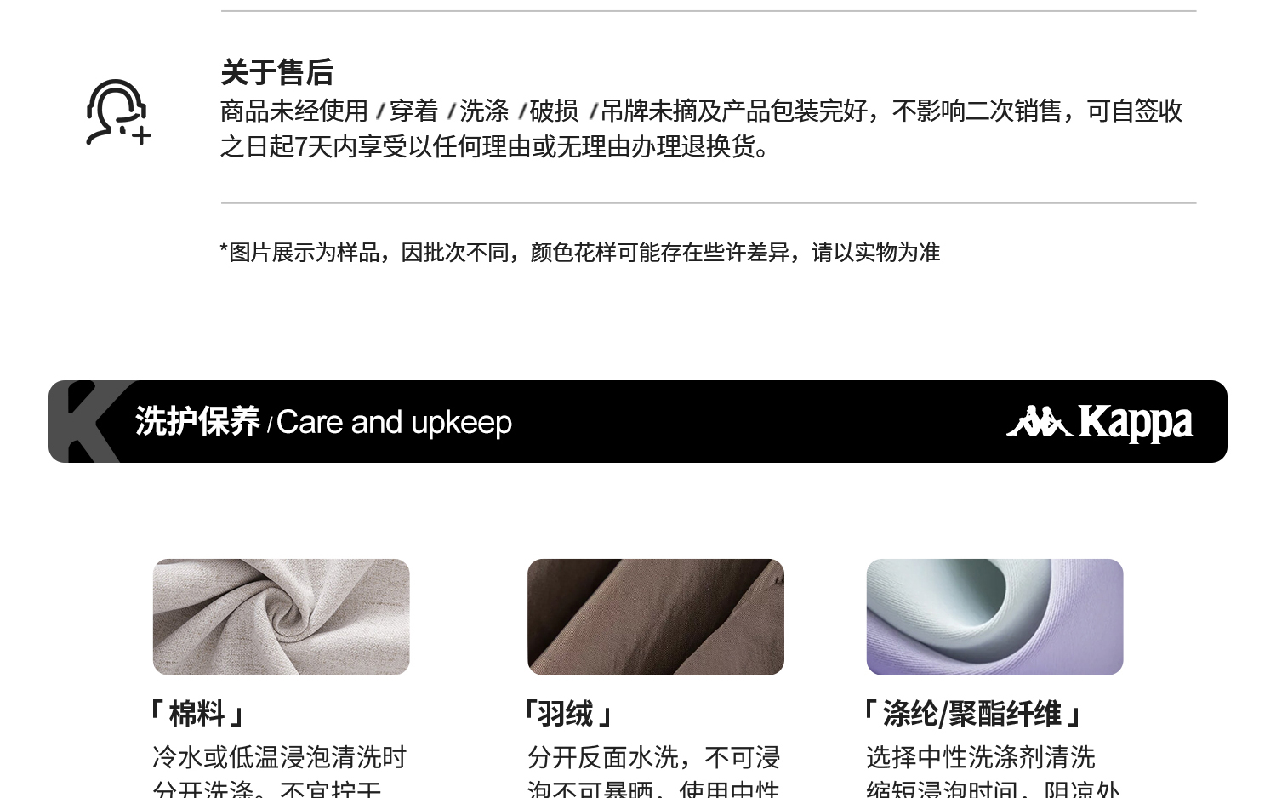Click the sample image disclaimer note

(x=580, y=252)
